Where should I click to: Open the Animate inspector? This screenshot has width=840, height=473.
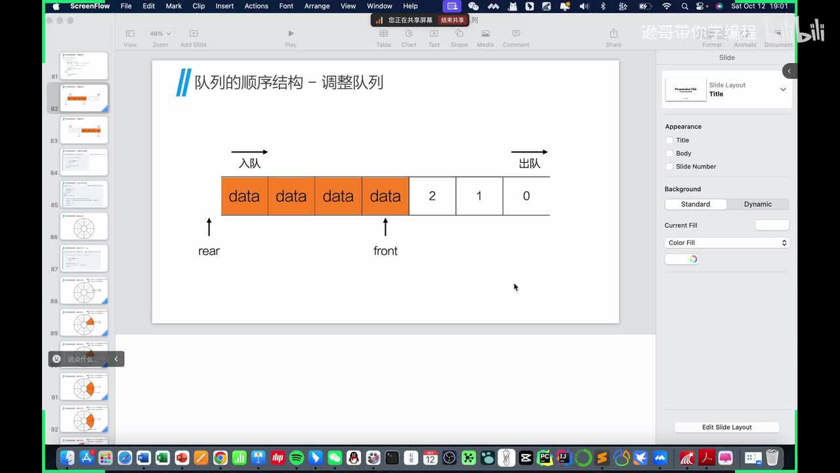tap(745, 38)
